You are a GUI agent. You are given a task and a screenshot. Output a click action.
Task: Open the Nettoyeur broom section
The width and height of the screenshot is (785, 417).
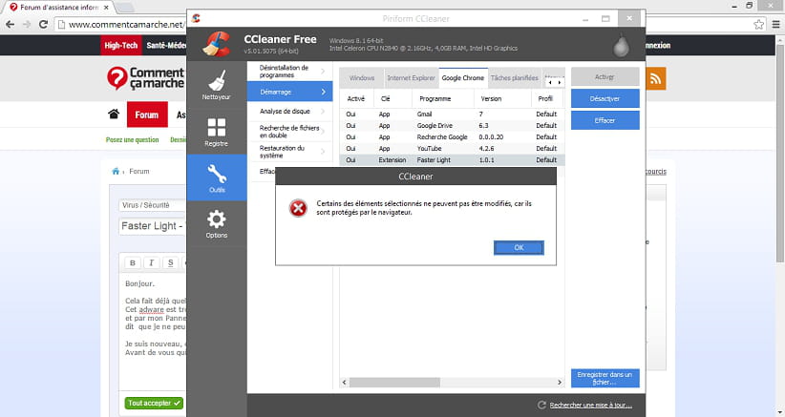click(x=216, y=85)
